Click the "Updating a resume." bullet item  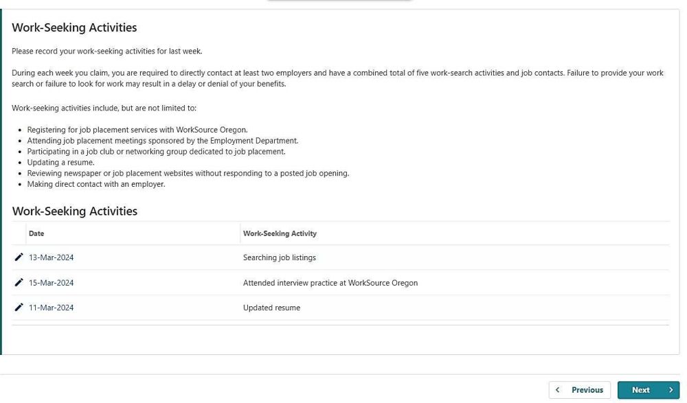60,163
